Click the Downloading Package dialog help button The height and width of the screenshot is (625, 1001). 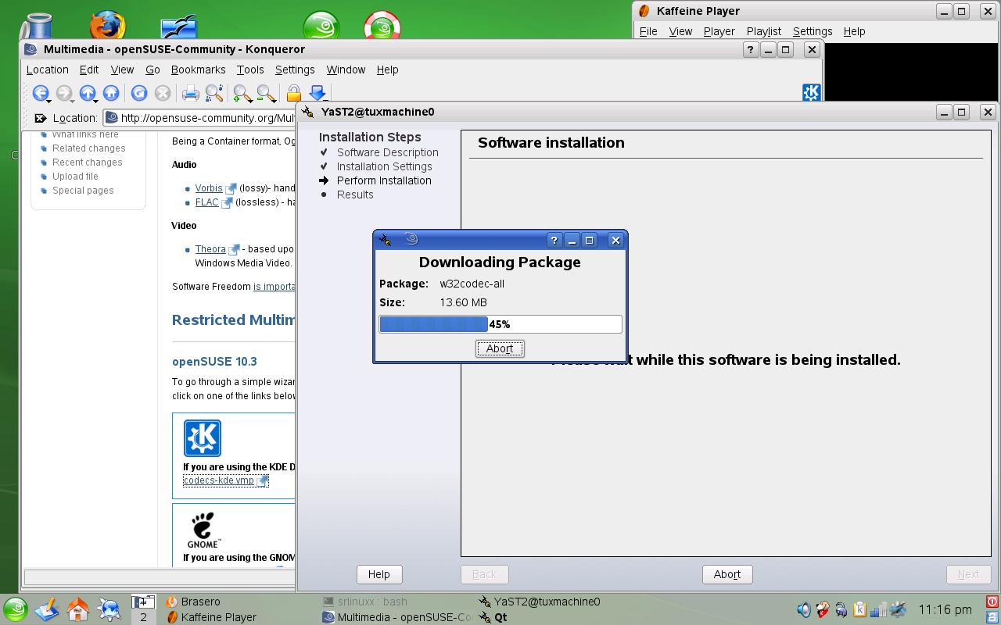554,241
